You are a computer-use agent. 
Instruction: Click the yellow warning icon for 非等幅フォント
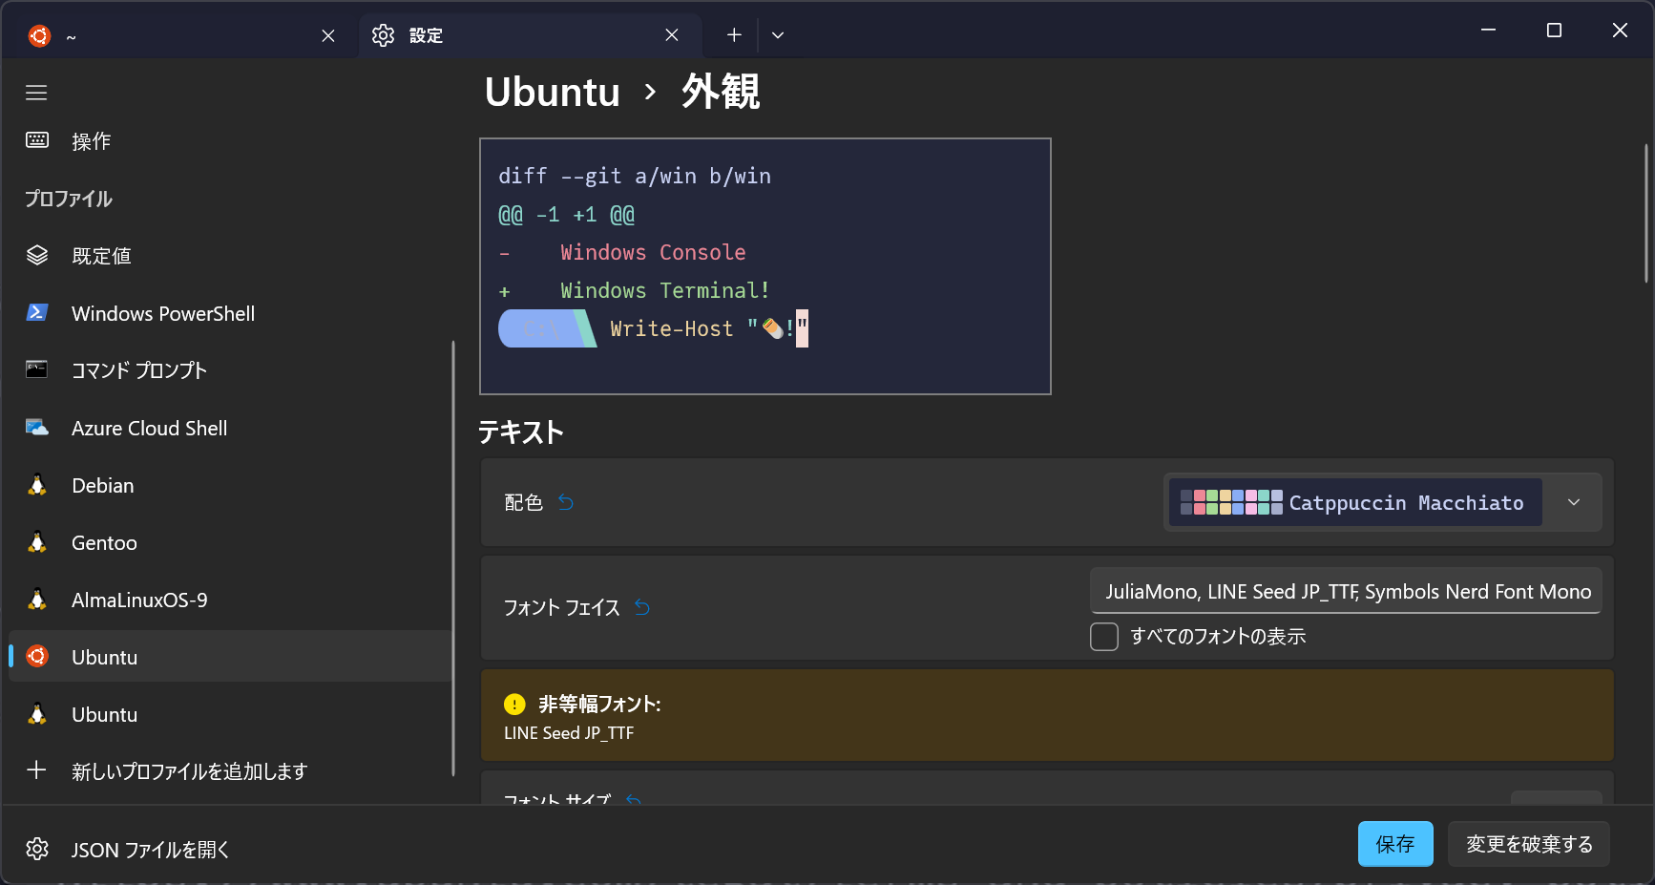(514, 704)
